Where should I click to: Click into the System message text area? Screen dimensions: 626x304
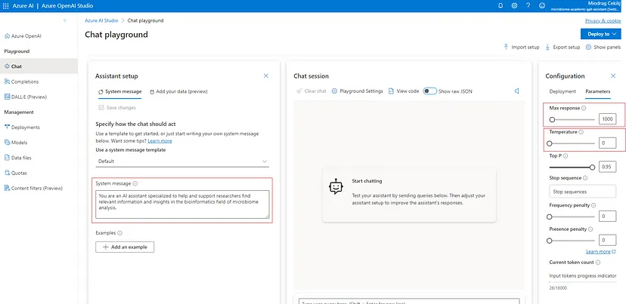[182, 204]
